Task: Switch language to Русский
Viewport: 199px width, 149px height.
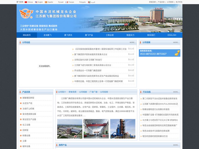Action: [x=61, y=2]
